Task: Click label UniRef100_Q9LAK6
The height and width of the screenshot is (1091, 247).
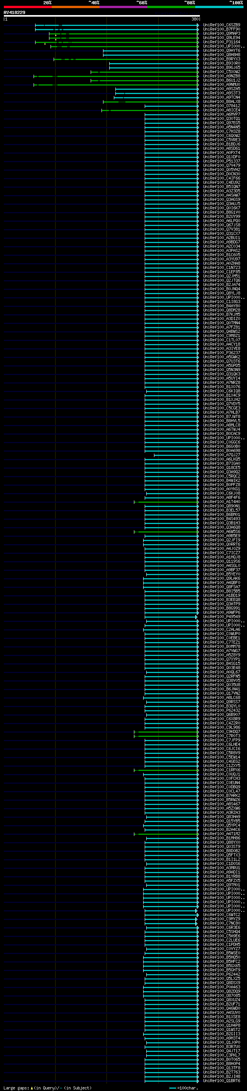Action: 222,578
